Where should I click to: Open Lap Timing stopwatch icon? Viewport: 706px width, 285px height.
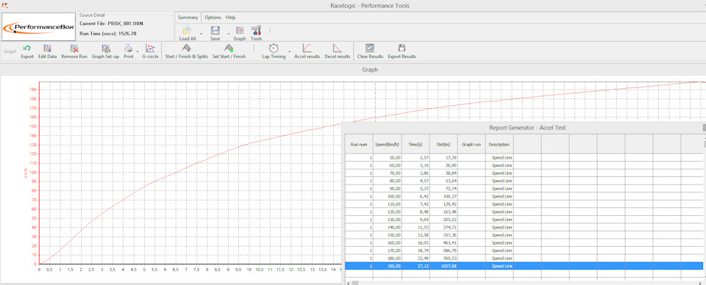(274, 48)
